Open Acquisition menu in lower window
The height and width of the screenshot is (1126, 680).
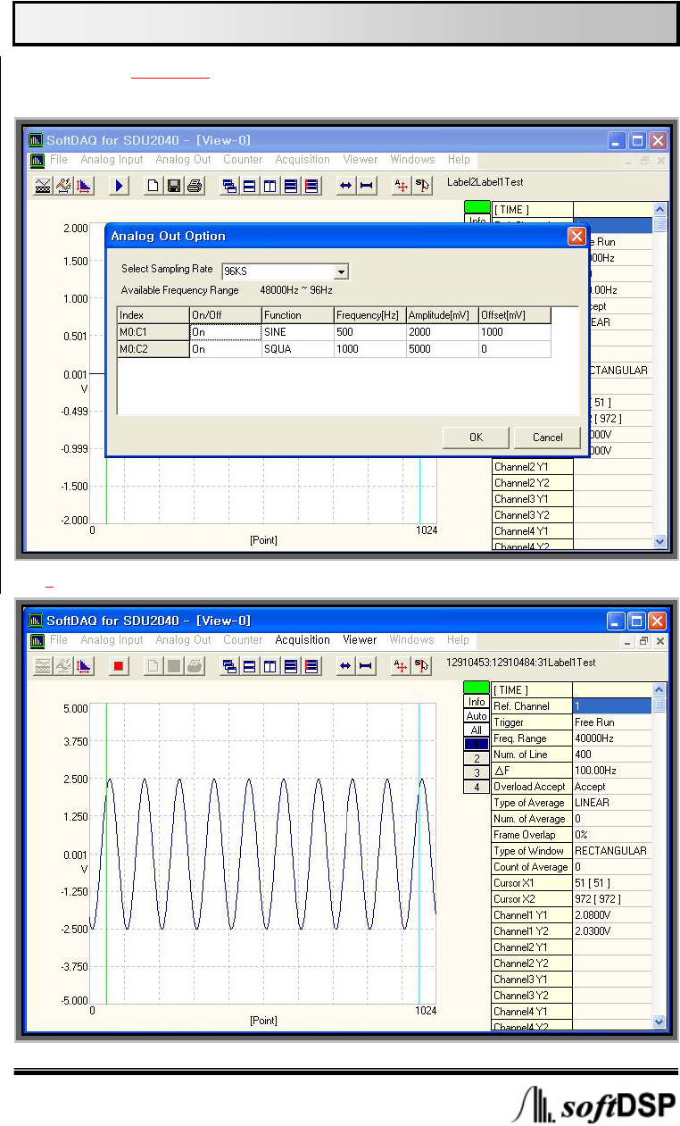303,640
